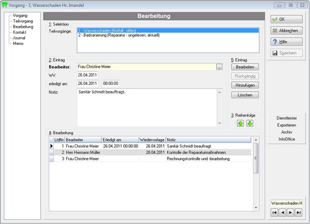Jump to last record navigation button

click(299, 213)
